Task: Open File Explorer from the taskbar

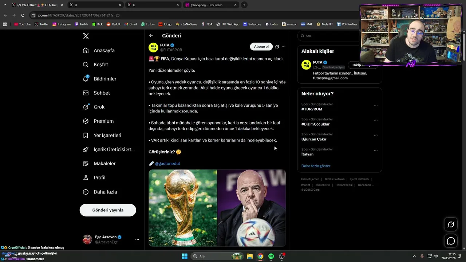Action: 250,256
